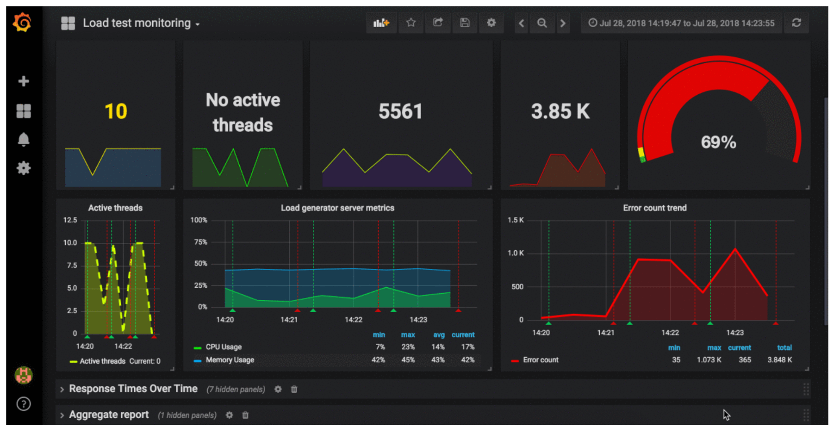The height and width of the screenshot is (431, 835).
Task: Open the time range picker
Action: coord(681,23)
